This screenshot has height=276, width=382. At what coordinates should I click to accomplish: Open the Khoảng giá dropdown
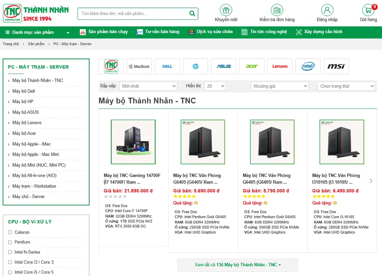coord(280,86)
